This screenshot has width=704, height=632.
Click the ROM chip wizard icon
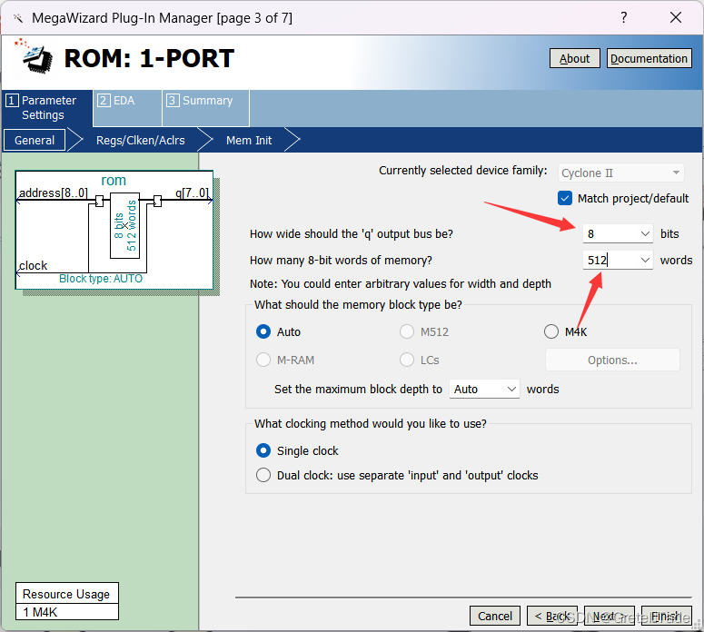pyautogui.click(x=36, y=57)
